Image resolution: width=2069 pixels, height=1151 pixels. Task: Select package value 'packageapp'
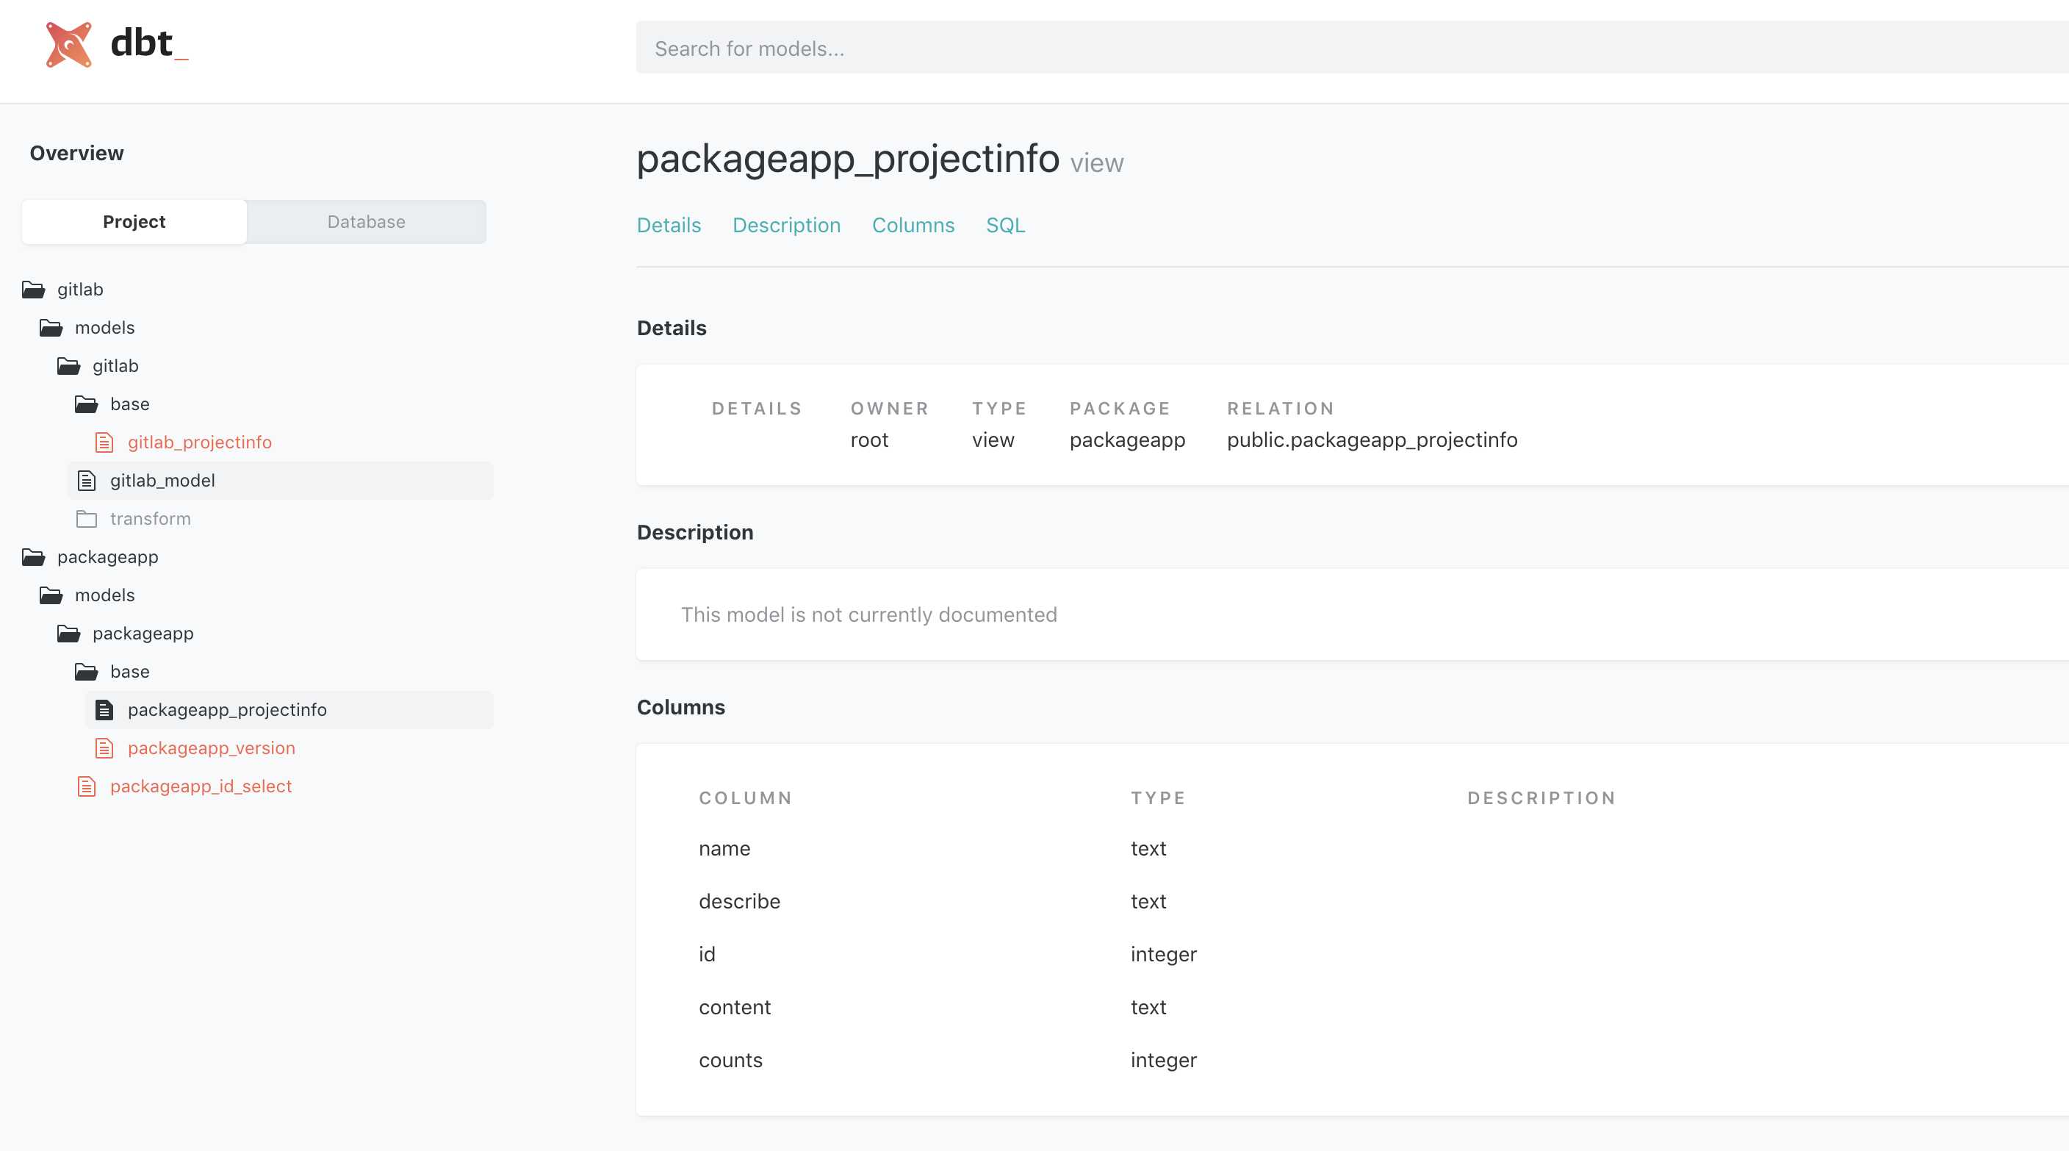point(1127,440)
